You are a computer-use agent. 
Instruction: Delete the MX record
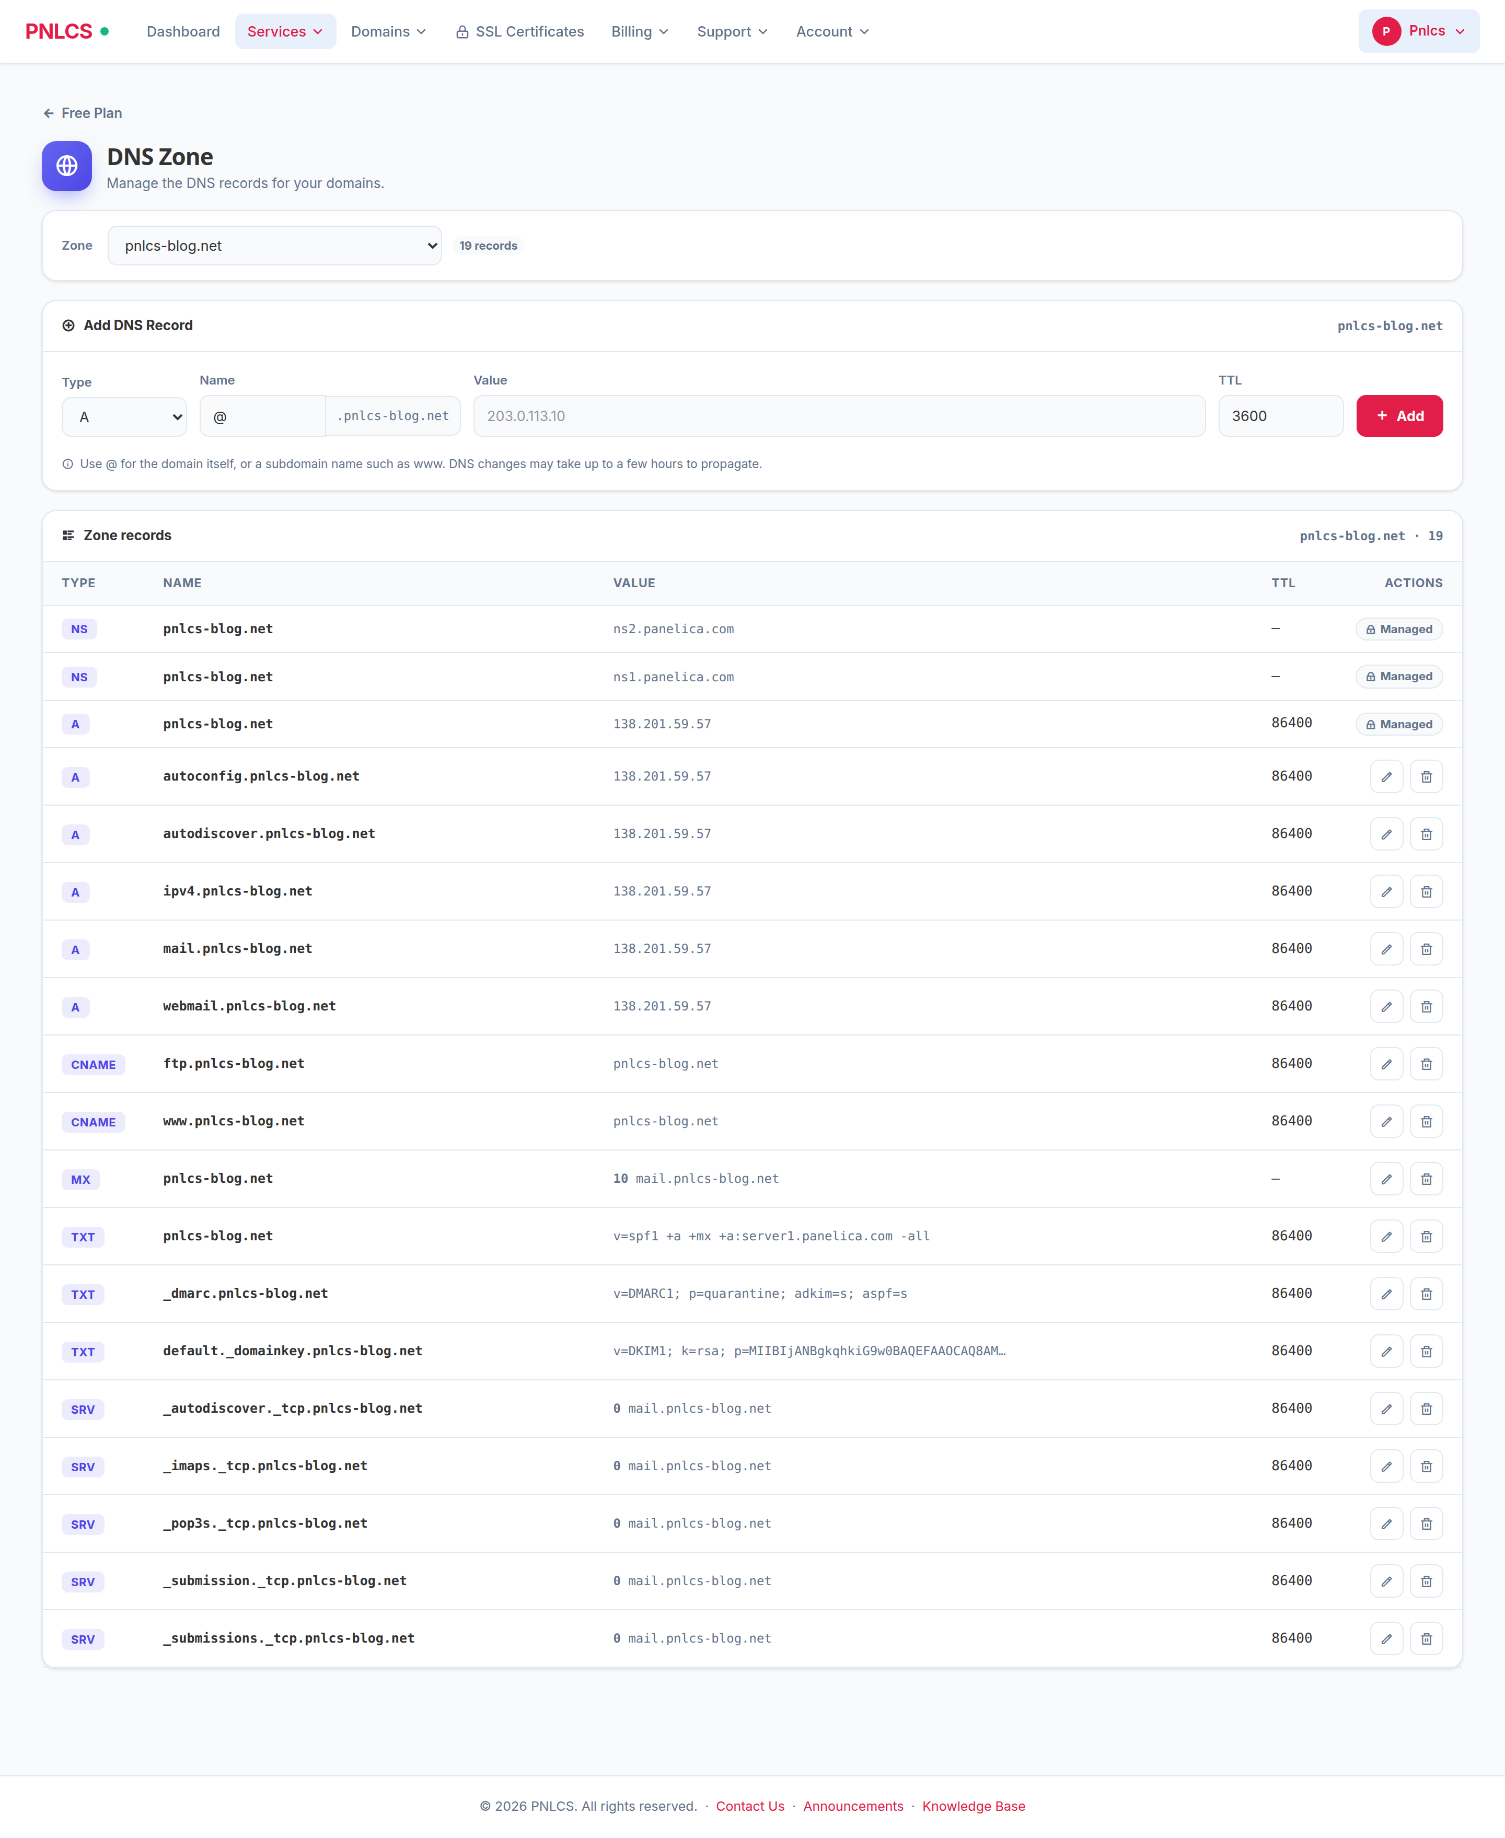coord(1426,1179)
